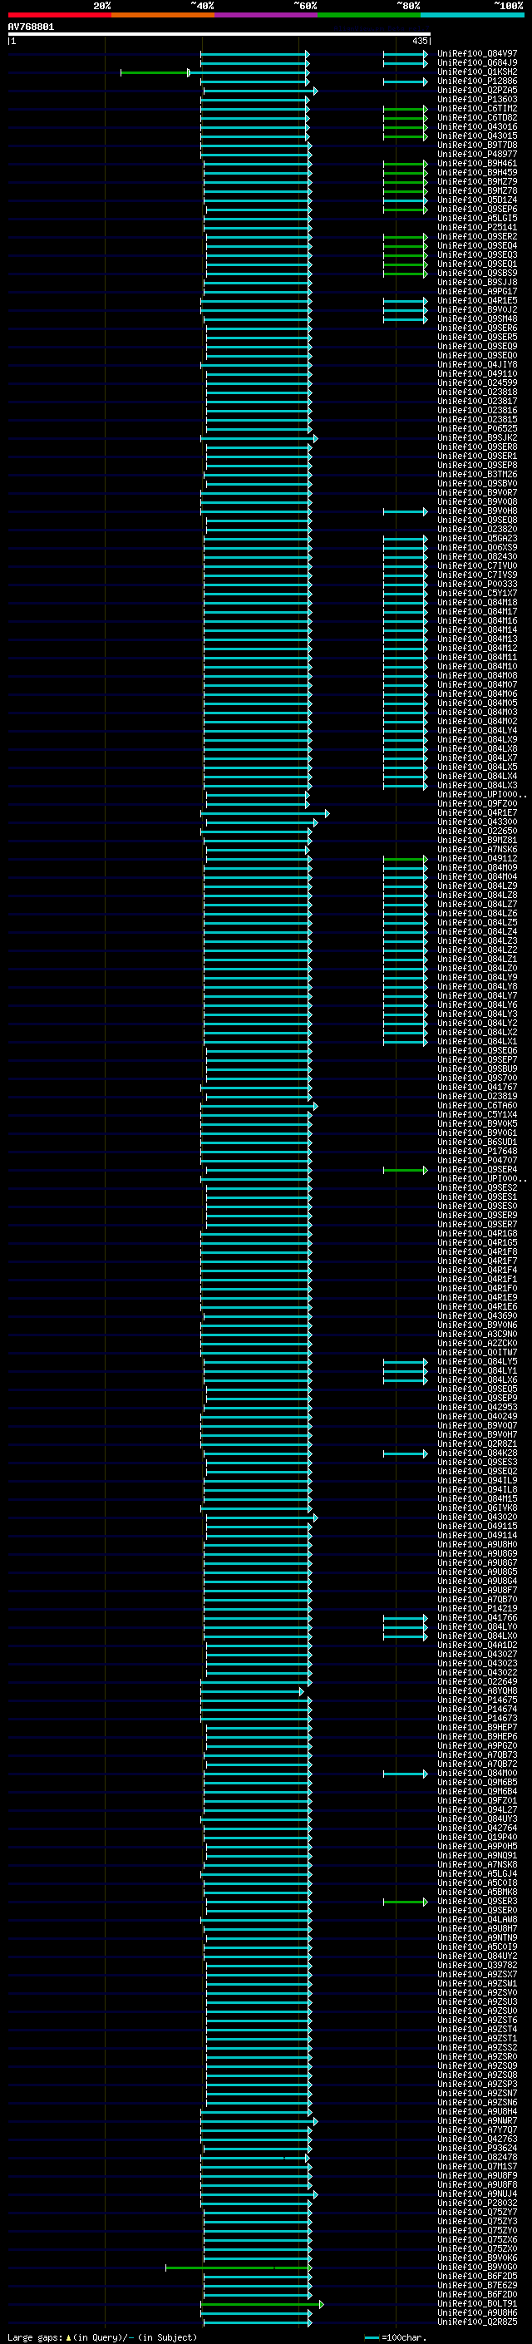Select UniRef100_C6TIM2 label
Viewport: 532px width, 2344px height.
click(477, 108)
